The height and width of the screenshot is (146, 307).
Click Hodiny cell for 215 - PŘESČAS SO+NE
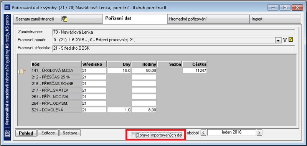click(144, 84)
